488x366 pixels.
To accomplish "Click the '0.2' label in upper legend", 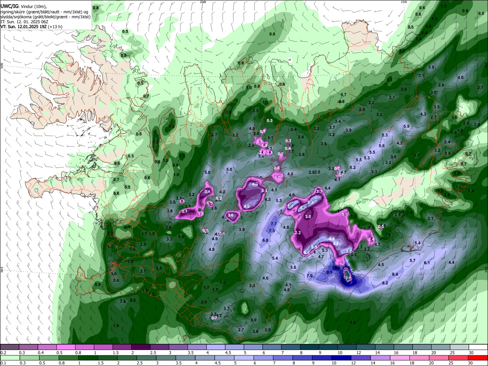I will click(x=3, y=353).
